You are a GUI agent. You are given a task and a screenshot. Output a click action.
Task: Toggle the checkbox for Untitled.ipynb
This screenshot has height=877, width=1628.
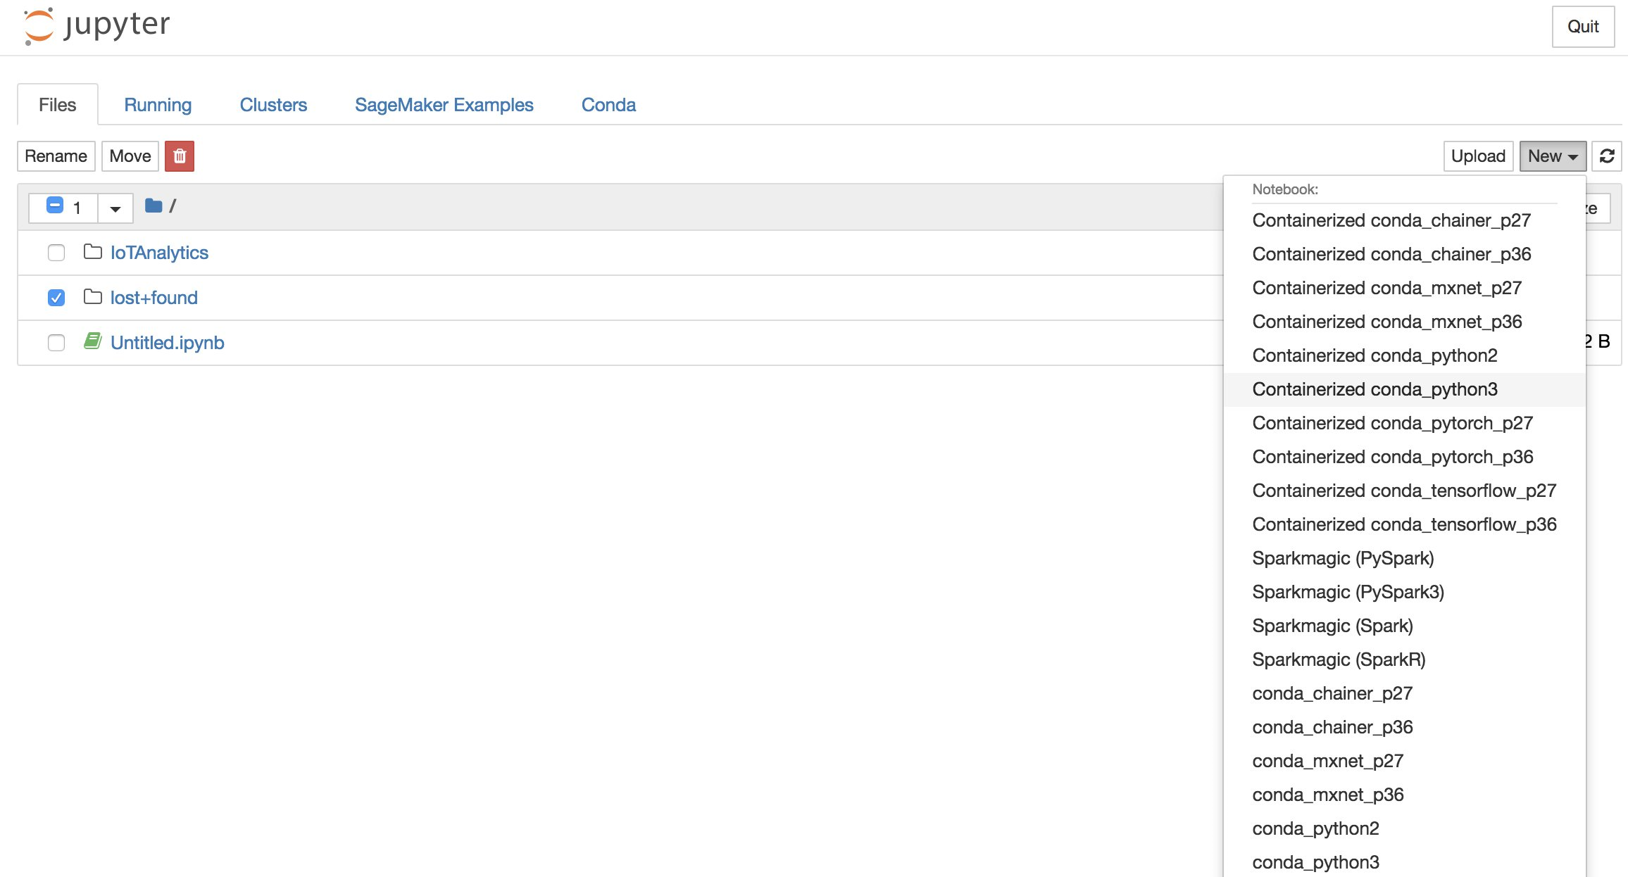click(56, 342)
